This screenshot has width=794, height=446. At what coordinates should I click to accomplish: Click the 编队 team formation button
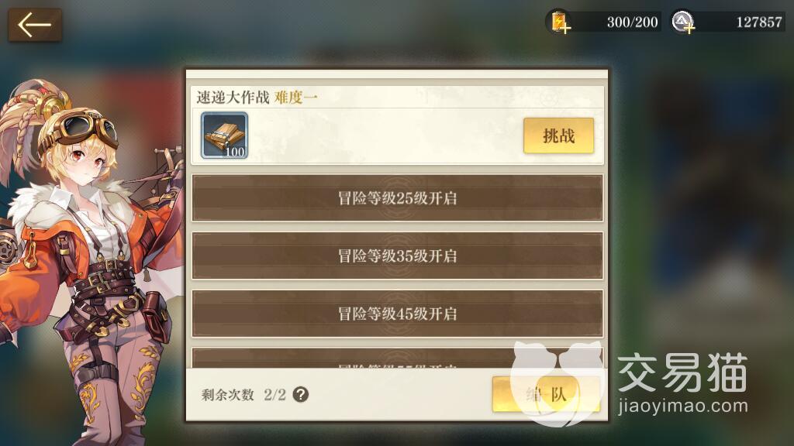[546, 394]
